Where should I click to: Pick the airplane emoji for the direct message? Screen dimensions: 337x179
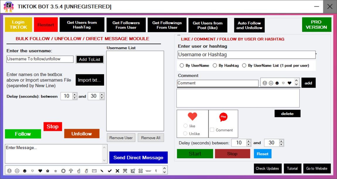132,170
